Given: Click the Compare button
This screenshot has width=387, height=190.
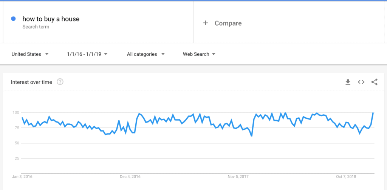Looking at the screenshot, I should 222,23.
